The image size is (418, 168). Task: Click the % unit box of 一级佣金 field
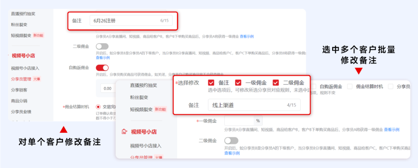tap(257, 121)
